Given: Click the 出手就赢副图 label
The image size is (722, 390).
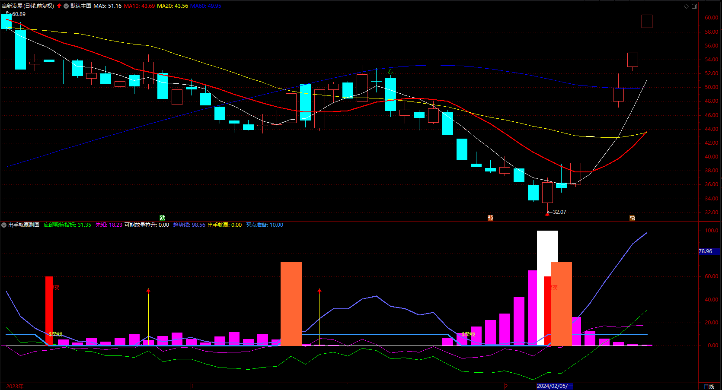Looking at the screenshot, I should 24,225.
